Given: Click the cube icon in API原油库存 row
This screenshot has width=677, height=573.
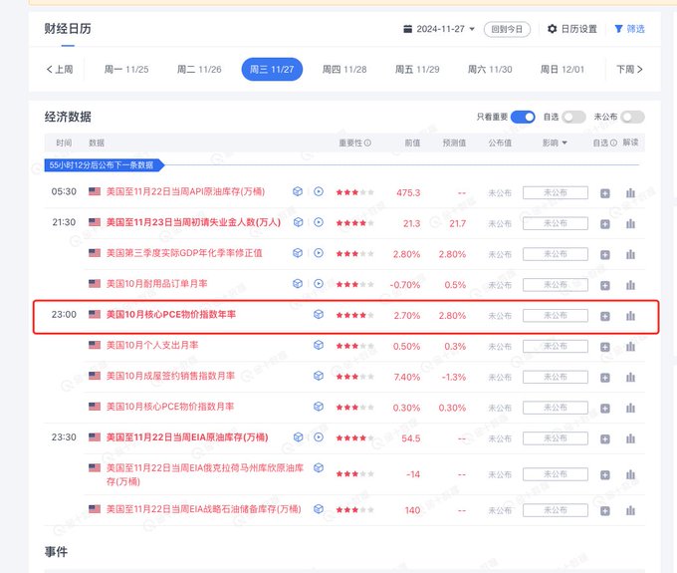Looking at the screenshot, I should pyautogui.click(x=298, y=192).
